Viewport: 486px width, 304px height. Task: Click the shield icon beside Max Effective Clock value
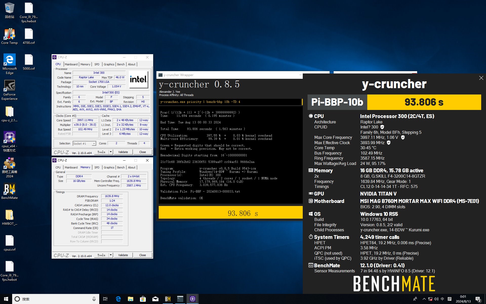coord(389,143)
